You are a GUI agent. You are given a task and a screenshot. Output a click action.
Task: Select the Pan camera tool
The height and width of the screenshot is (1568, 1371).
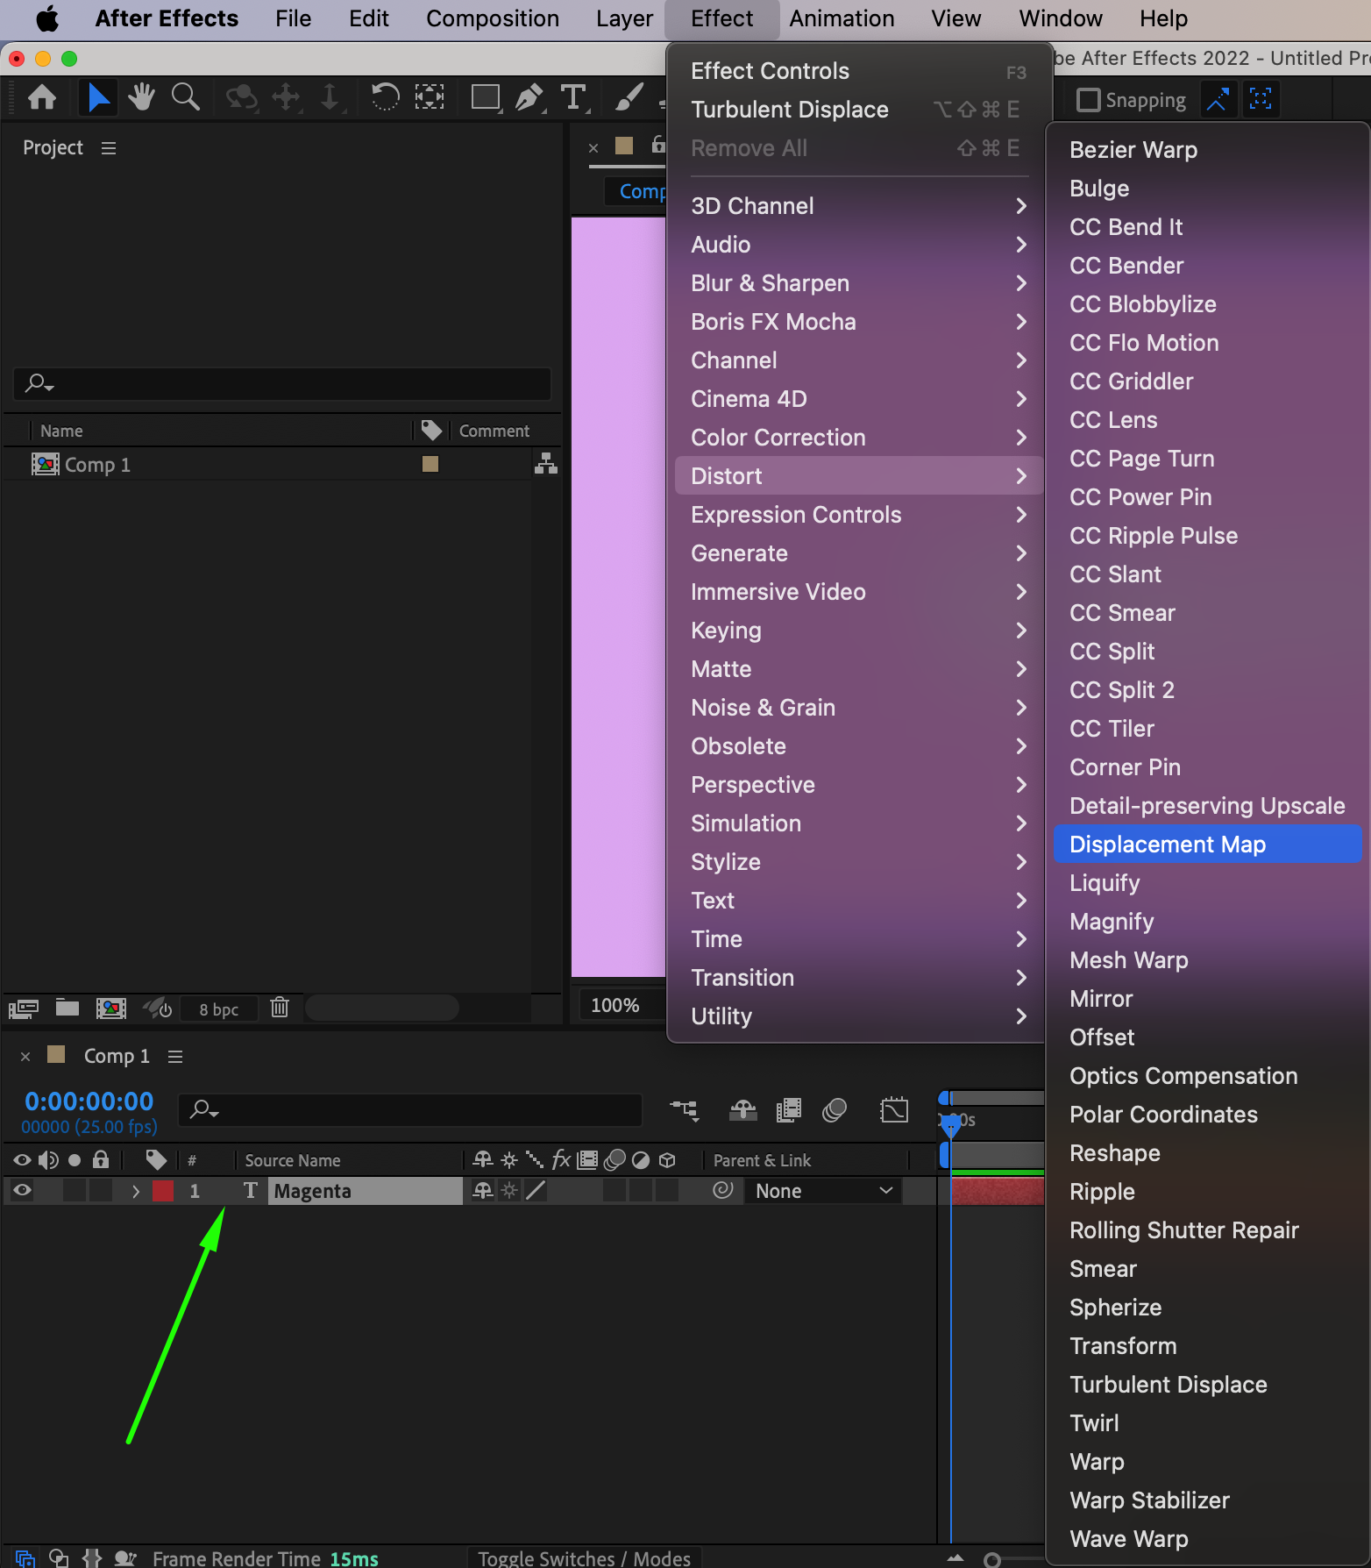pos(286,97)
